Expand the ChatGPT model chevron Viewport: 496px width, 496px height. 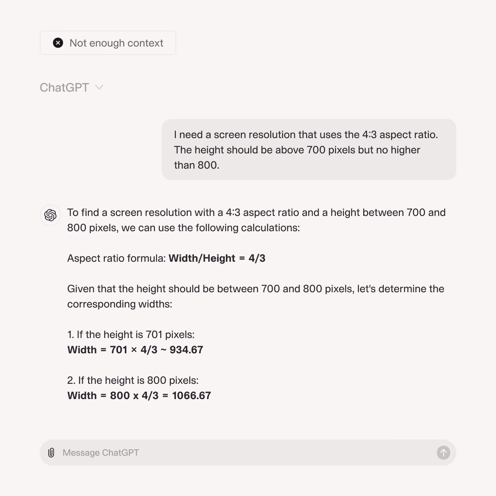point(99,87)
